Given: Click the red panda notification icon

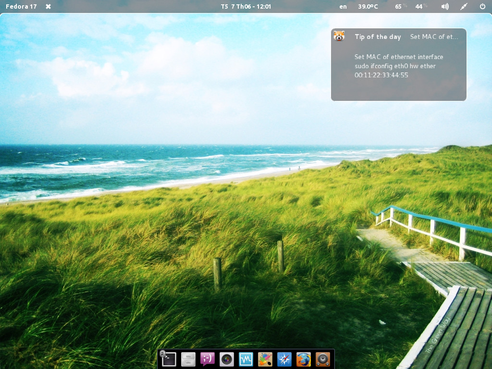Looking at the screenshot, I should click(x=339, y=36).
